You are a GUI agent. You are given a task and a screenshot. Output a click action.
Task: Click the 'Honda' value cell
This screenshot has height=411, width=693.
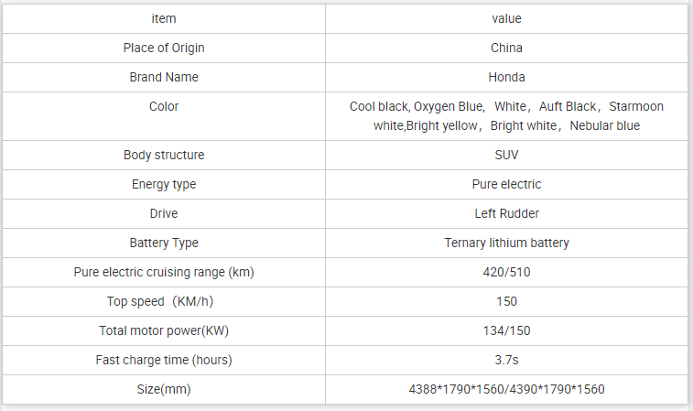506,77
